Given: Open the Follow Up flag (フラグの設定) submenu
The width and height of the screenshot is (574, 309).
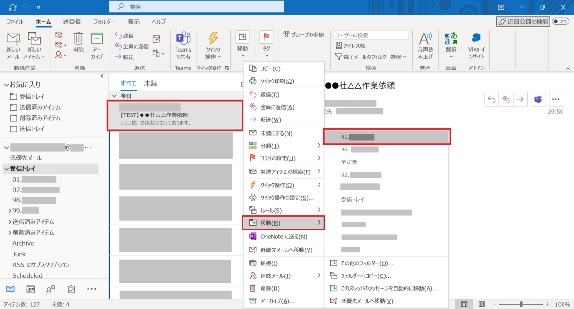Looking at the screenshot, I should click(x=284, y=158).
